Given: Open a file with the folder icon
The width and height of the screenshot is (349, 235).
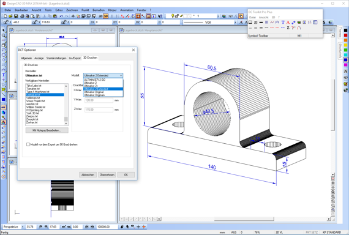Looking at the screenshot, I should 10,16.
